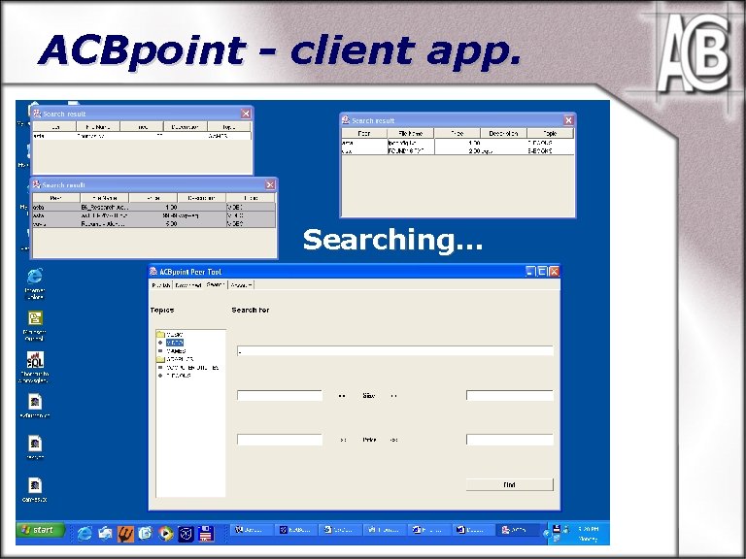Expand hidden system tray icons arrow
This screenshot has height=559, width=746.
pos(546,534)
